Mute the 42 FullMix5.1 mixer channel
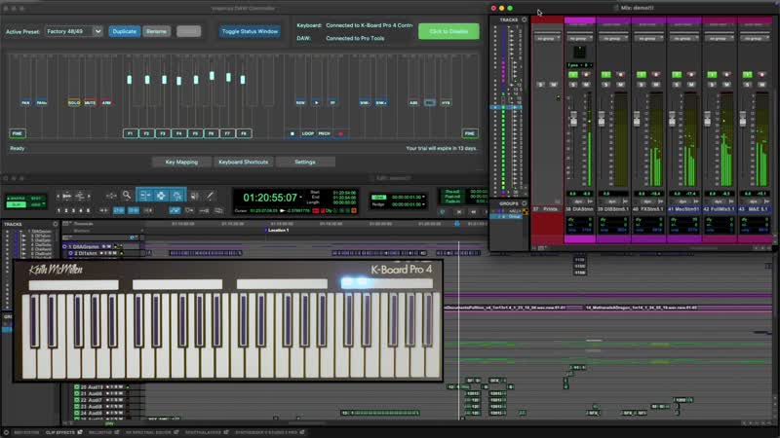The width and height of the screenshot is (780, 438). [726, 85]
